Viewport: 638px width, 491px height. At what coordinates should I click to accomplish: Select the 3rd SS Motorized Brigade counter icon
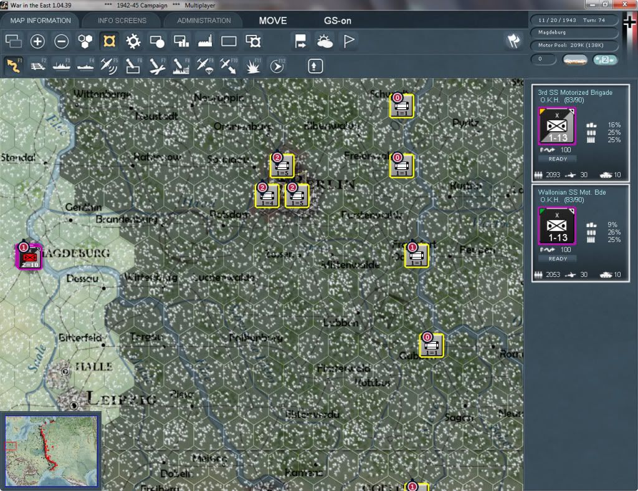click(x=557, y=126)
